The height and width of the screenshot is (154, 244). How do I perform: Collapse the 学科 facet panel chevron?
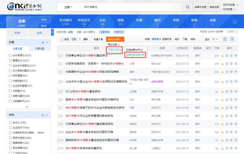click(x=47, y=115)
